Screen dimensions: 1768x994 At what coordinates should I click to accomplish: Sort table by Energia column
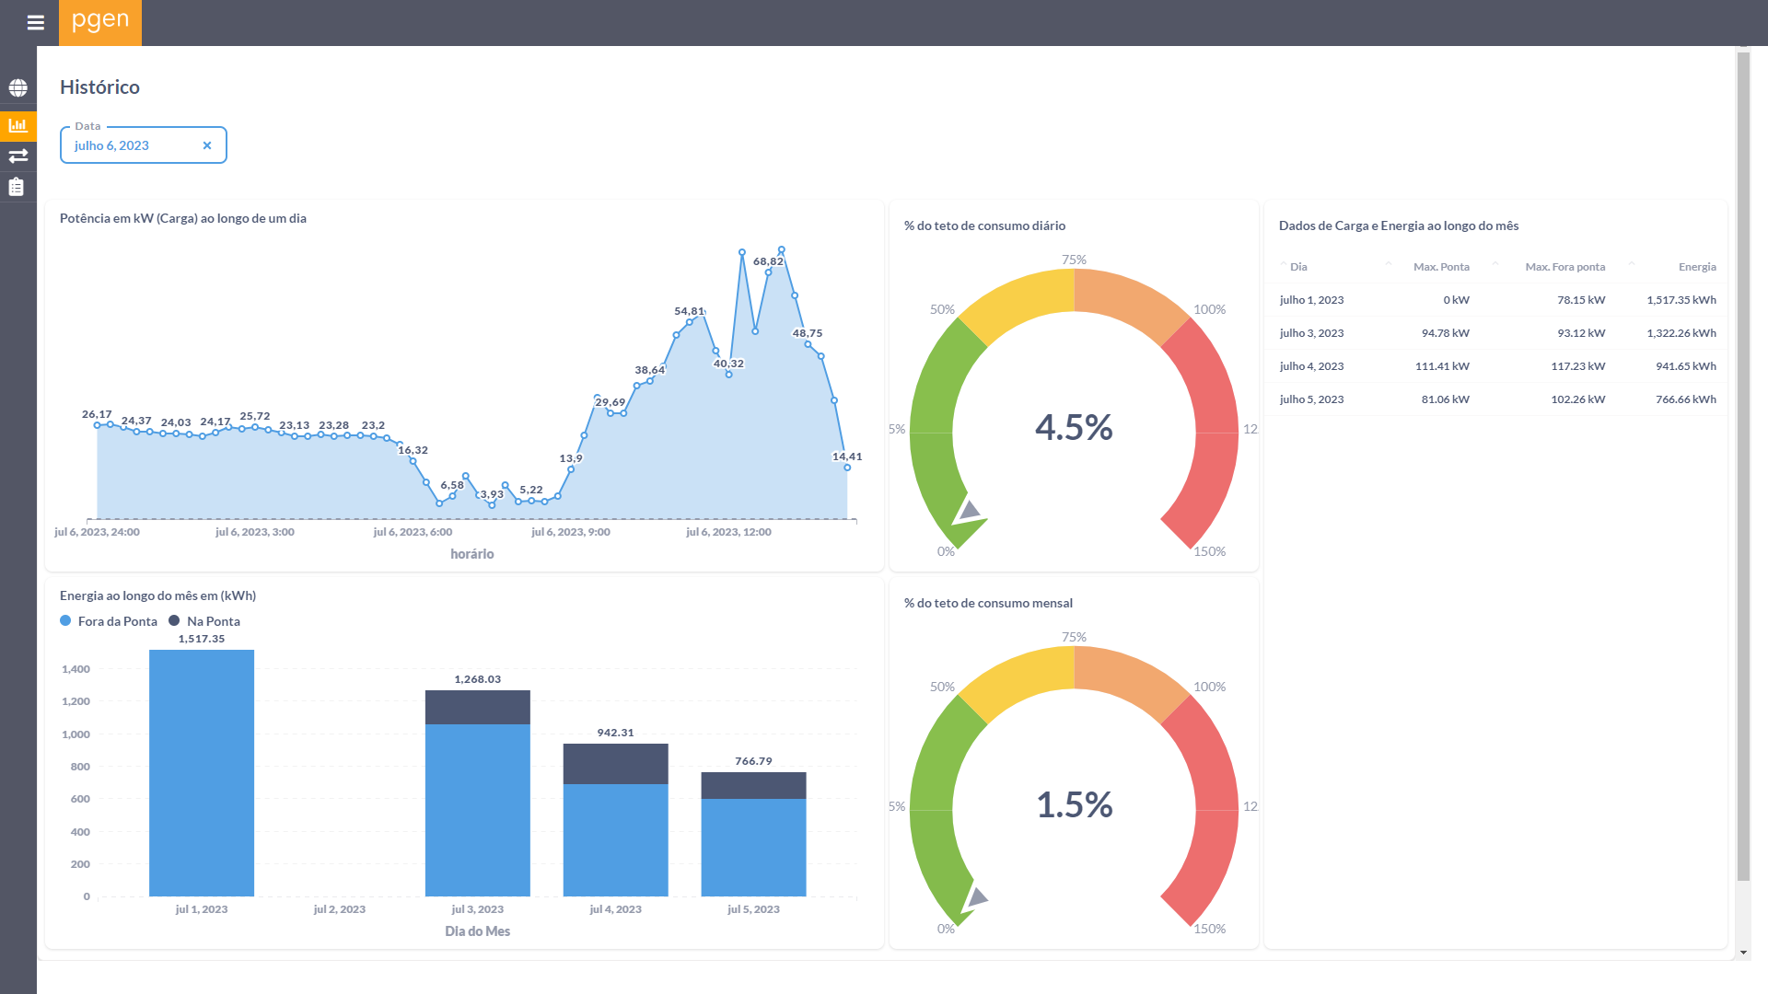1696,267
